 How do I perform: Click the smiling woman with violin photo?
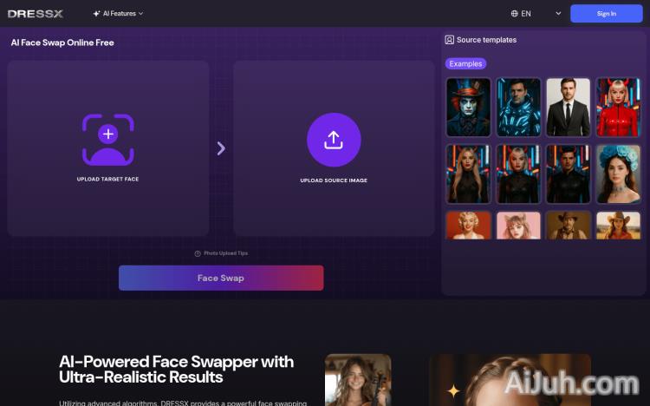tap(358, 380)
